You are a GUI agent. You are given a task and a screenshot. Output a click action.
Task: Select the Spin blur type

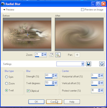pos(6,77)
